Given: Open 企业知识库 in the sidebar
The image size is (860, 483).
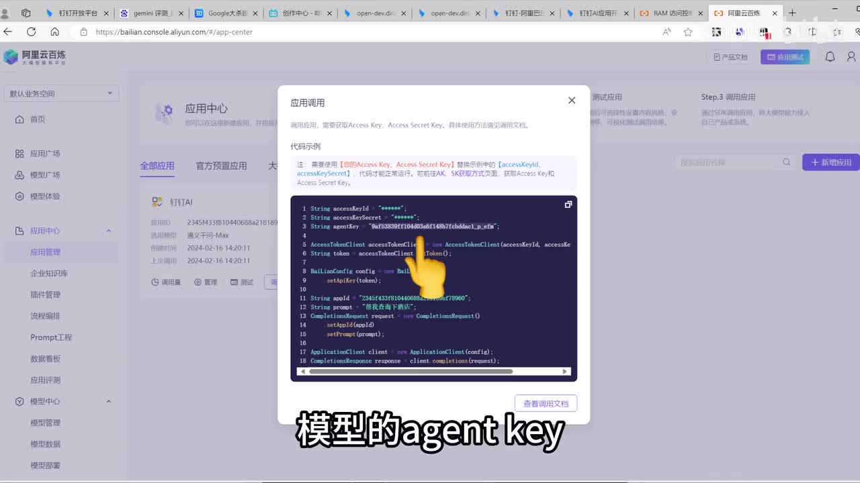Looking at the screenshot, I should point(49,274).
